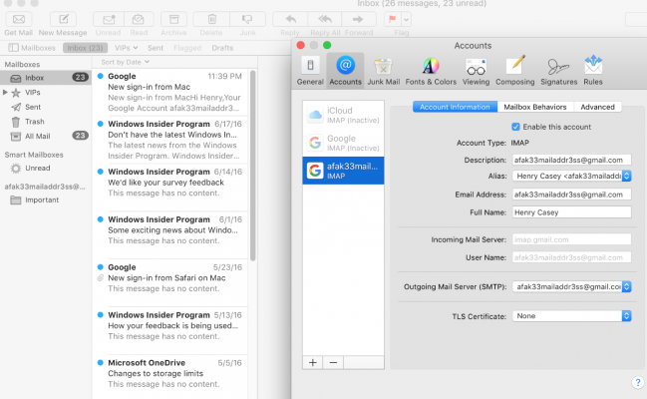Click the Delete trash icon in toolbar

pyautogui.click(x=211, y=19)
